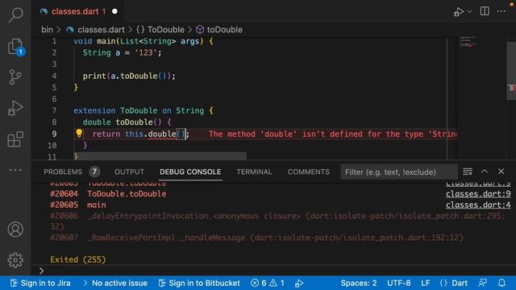
Task: Open the Explorer view with badge 1
Action: tap(15, 47)
